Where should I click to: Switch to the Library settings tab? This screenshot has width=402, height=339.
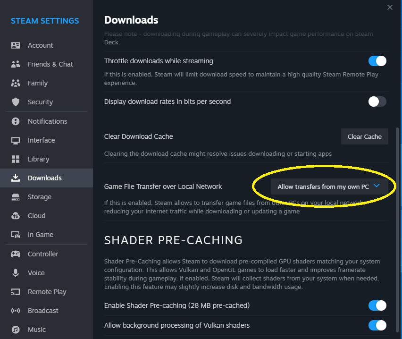point(38,159)
